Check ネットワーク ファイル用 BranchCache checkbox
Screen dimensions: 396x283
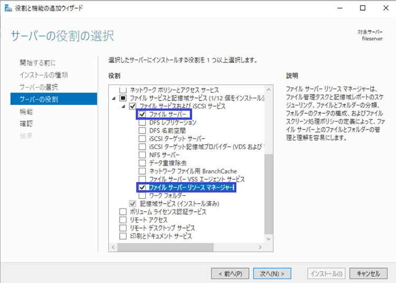(142, 171)
